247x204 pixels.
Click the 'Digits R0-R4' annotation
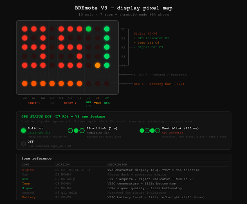click(146, 33)
